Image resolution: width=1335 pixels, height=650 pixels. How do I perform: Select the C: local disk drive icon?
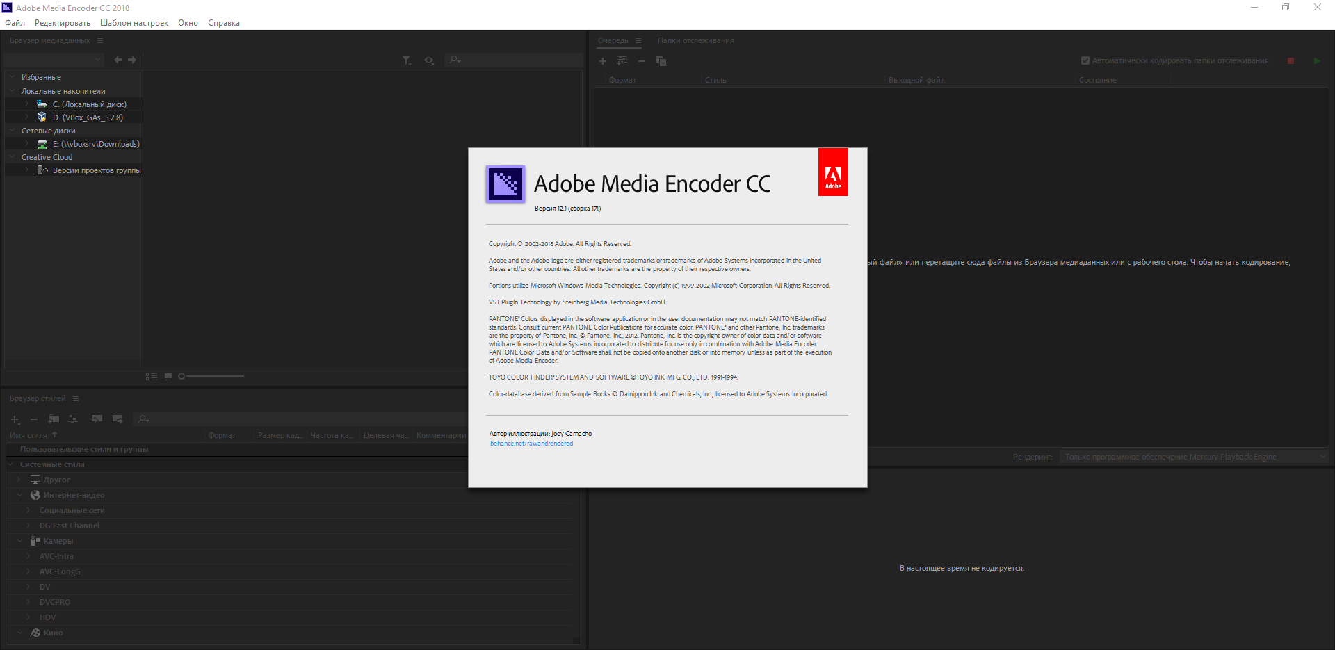42,104
